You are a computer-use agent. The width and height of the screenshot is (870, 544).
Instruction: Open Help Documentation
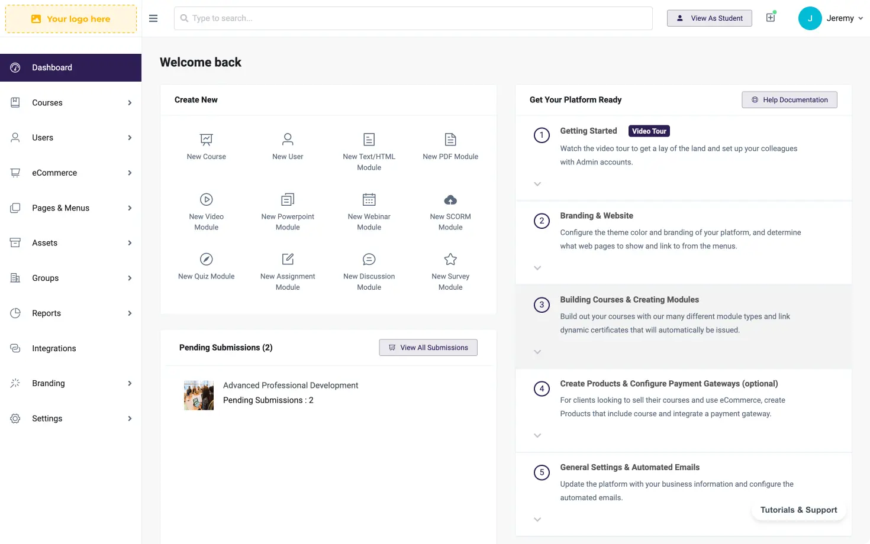click(x=789, y=99)
